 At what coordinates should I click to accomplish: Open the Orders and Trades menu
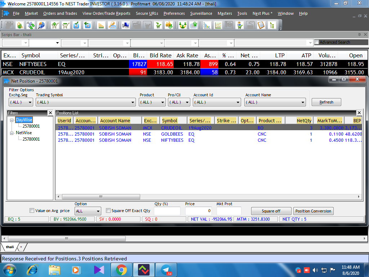60,13
